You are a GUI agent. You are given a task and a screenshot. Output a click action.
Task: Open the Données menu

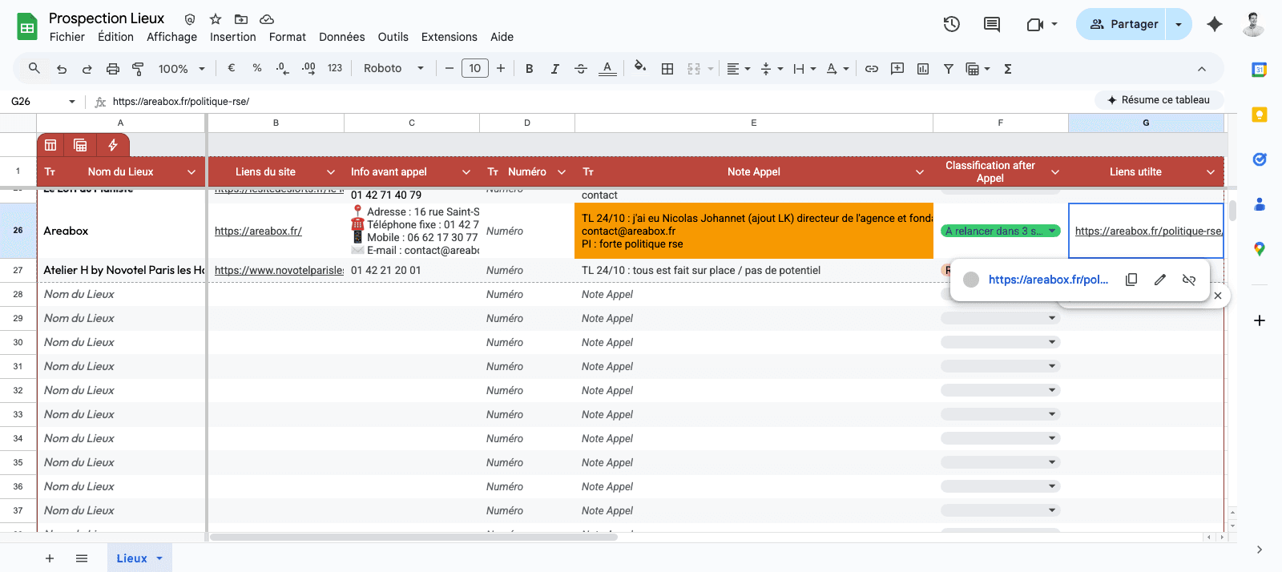(x=341, y=37)
